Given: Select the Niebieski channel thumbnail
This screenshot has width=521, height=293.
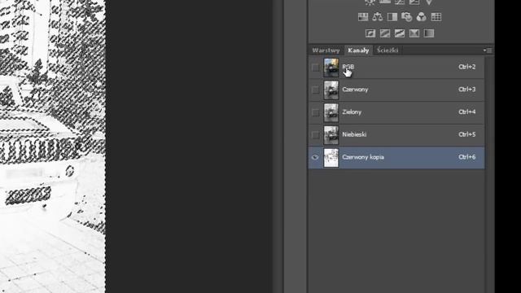Looking at the screenshot, I should [x=331, y=135].
